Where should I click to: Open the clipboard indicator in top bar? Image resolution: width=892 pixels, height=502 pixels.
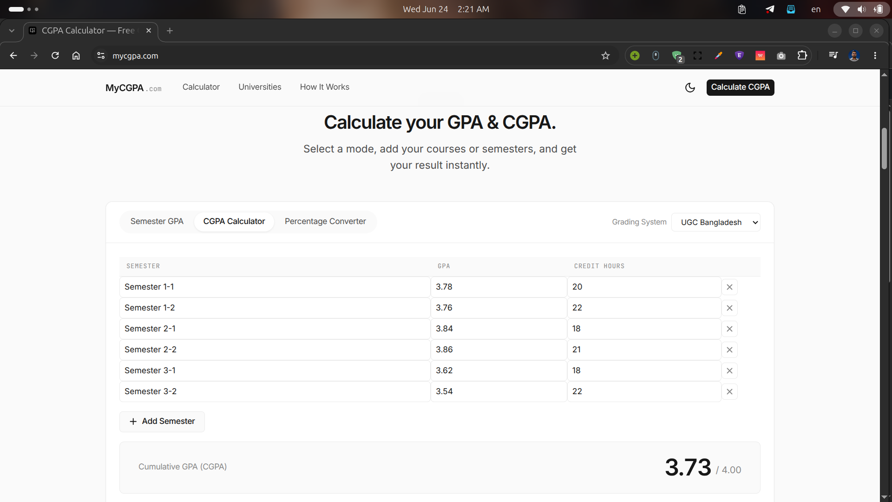coord(742,9)
